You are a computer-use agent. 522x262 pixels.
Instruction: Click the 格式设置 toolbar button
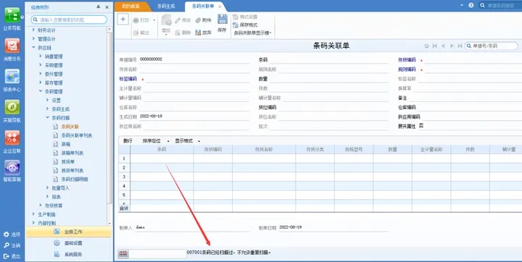point(245,17)
